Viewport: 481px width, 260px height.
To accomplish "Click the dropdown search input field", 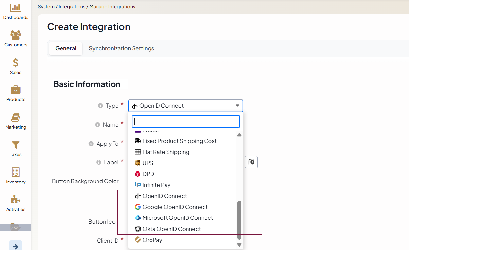I will point(186,121).
